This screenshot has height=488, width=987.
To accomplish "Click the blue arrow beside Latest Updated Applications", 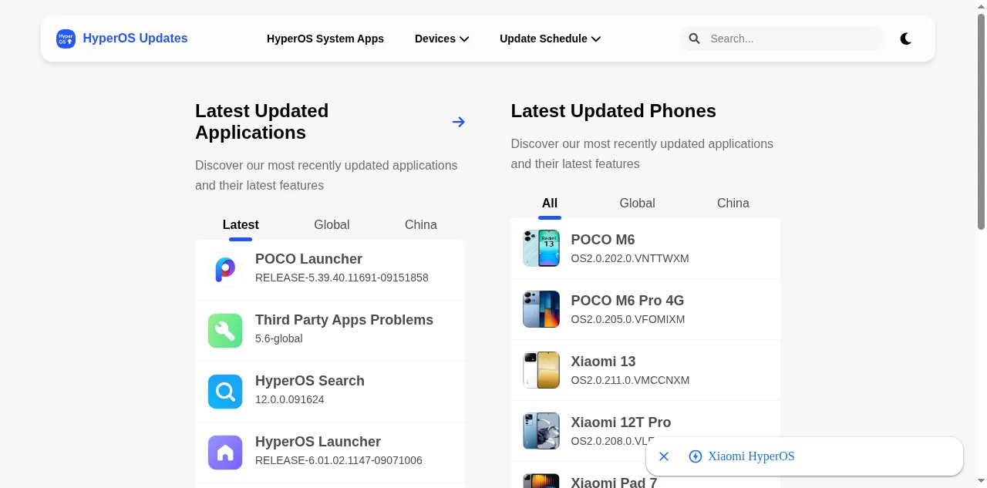I will 459,122.
